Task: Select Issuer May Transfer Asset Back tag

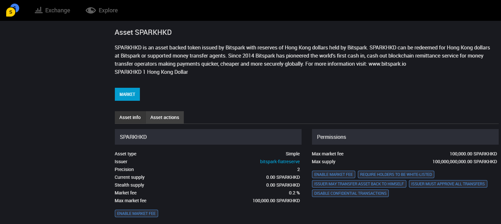Action: pos(359,184)
